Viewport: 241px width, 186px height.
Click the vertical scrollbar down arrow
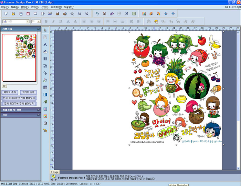click(238, 168)
